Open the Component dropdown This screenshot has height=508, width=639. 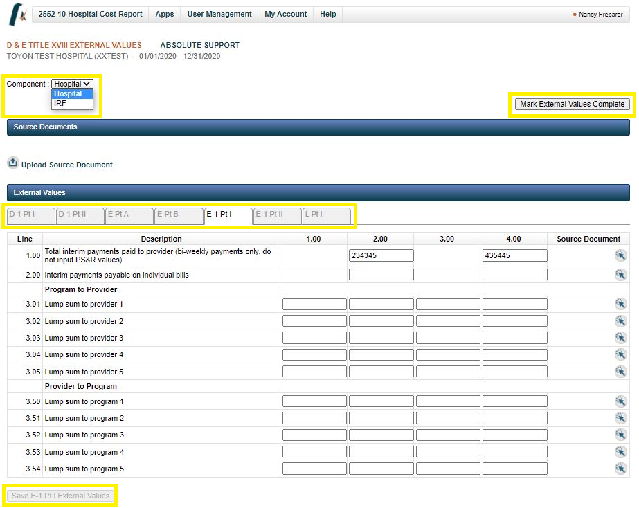pos(72,84)
